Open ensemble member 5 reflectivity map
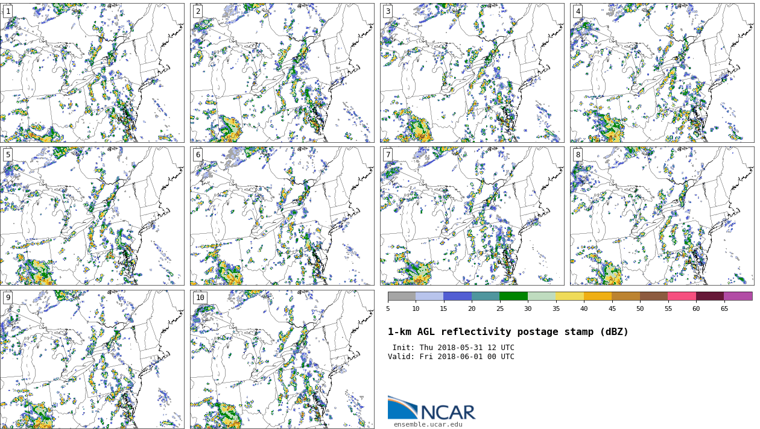This screenshot has height=429, width=760. pyautogui.click(x=92, y=216)
